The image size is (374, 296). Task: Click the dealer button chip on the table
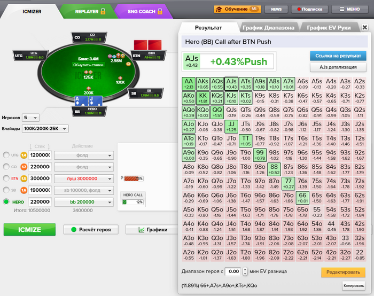(128, 64)
